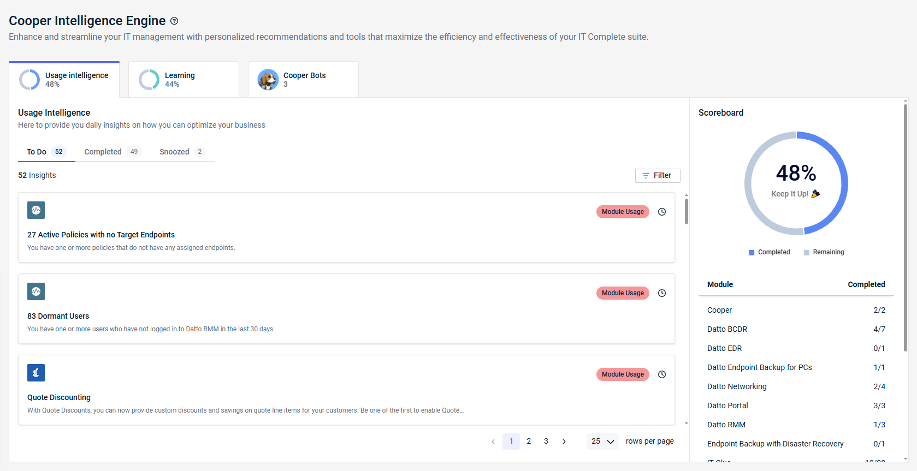Click RMM icon on Dormant Users card
The height and width of the screenshot is (471, 917).
(x=36, y=291)
